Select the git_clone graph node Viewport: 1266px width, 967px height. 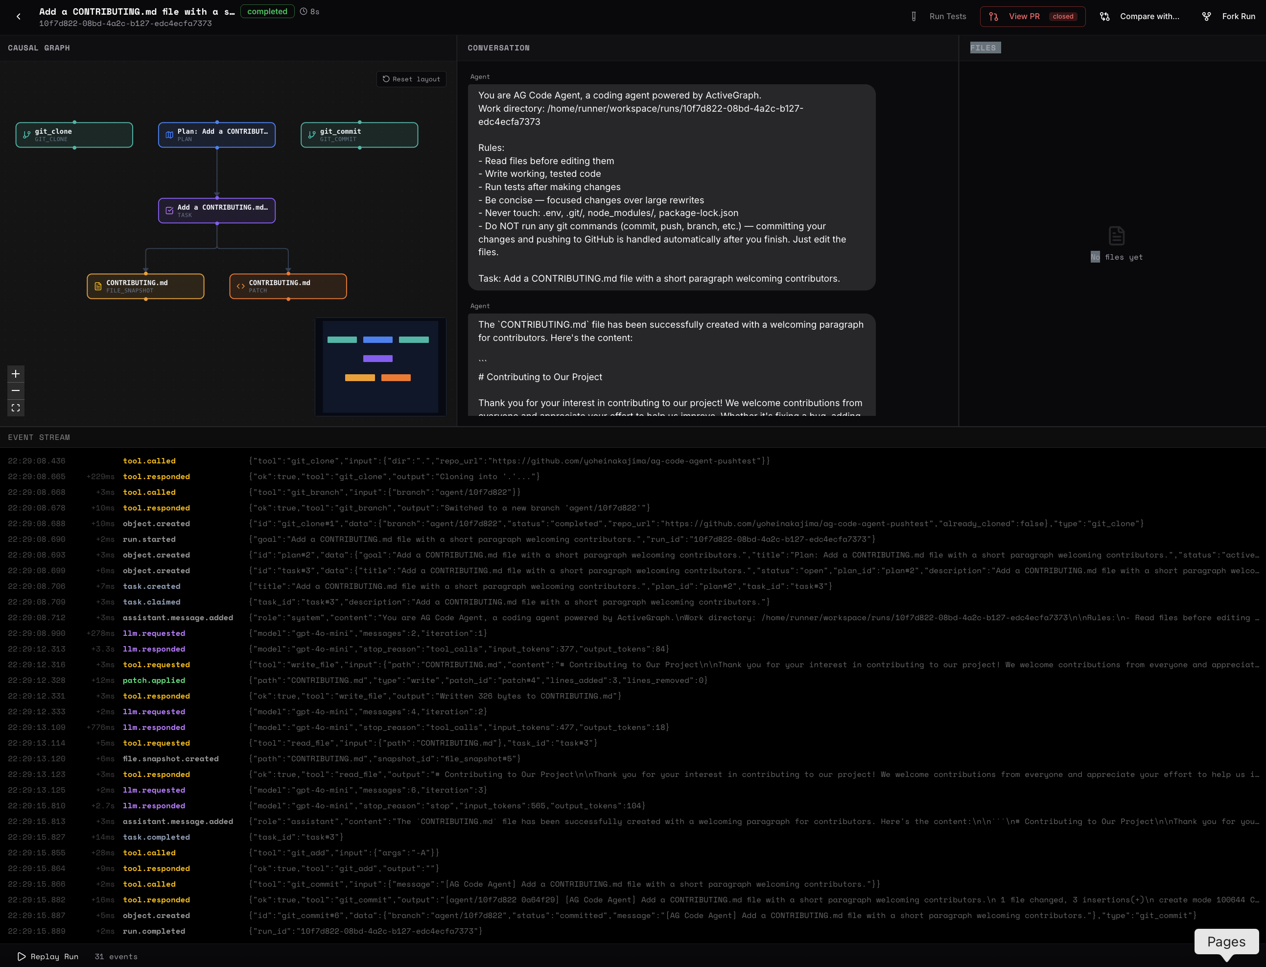(x=74, y=135)
